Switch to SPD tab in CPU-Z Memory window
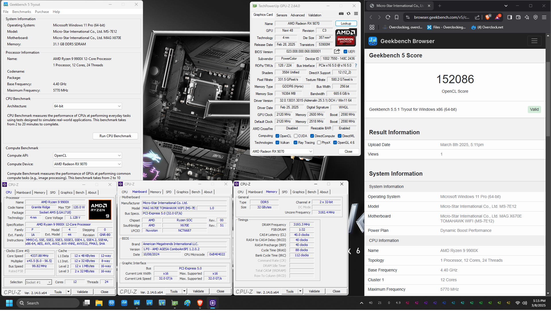Screen dimensions: 551x334 click(x=284, y=192)
